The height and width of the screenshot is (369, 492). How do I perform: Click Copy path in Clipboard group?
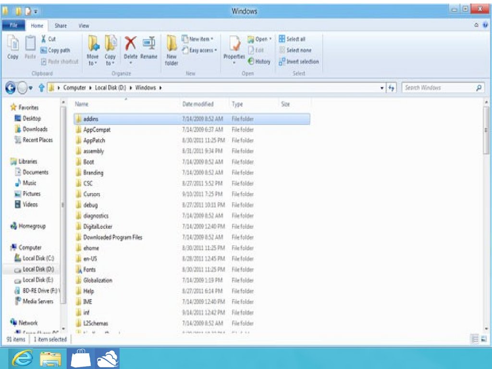tap(55, 50)
